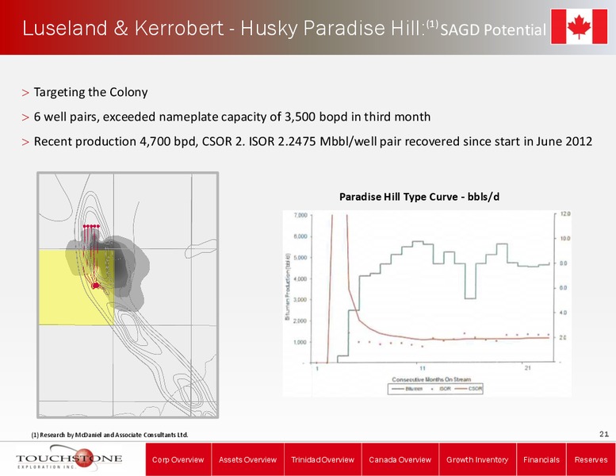Click the Paradise Hill Type Curve chart title
This screenshot has height=476, width=616.
pyautogui.click(x=419, y=197)
